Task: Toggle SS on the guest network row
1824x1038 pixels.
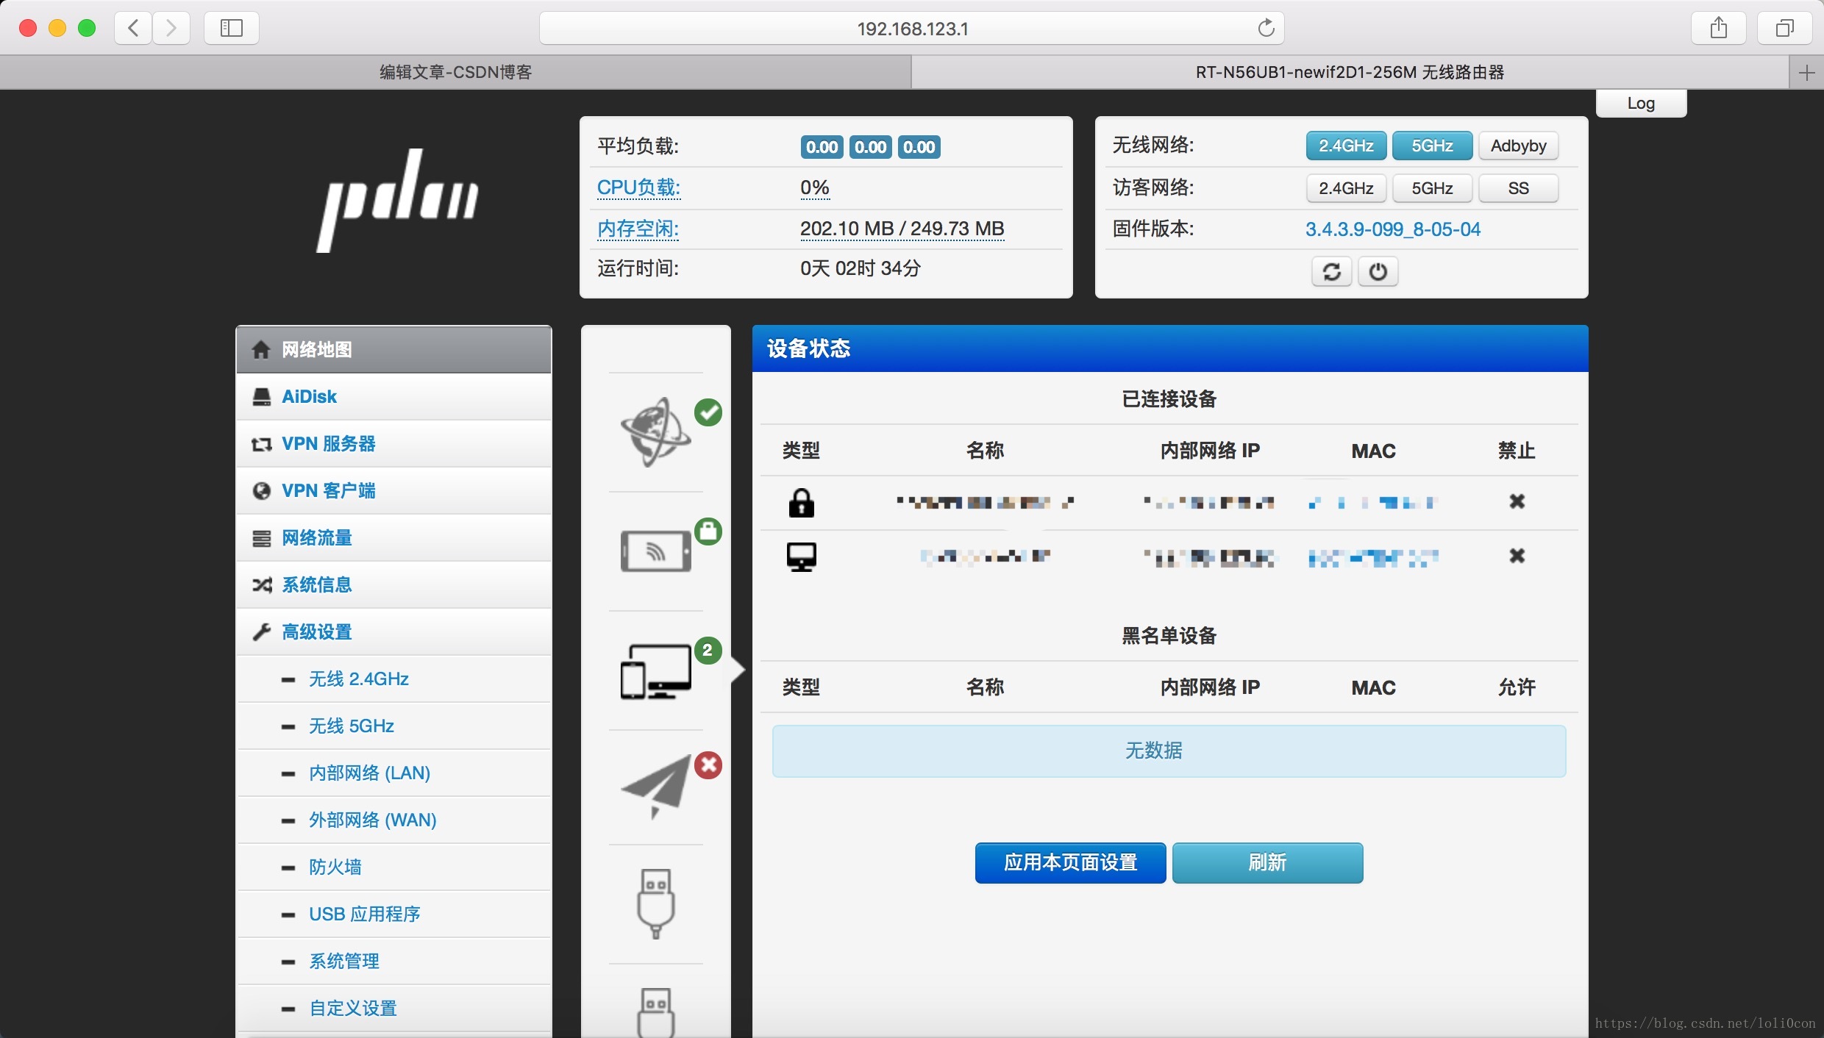Action: tap(1519, 188)
